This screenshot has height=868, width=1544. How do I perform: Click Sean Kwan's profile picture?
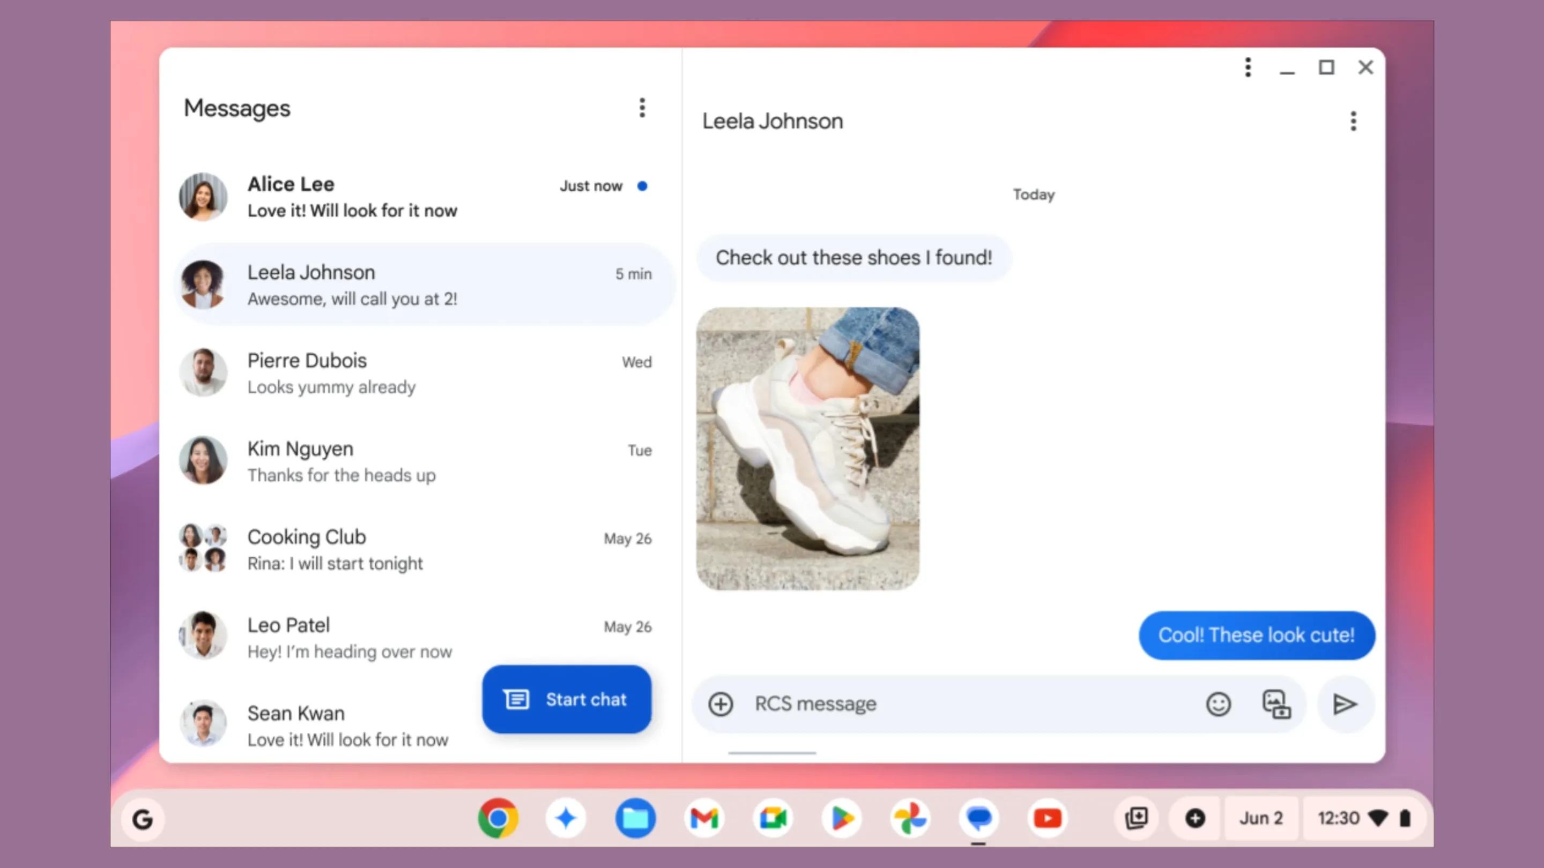pos(203,724)
